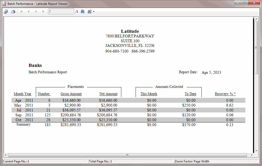The height and width of the screenshot is (166, 262).
Task: Click inside the page number field
Action: click(x=61, y=11)
